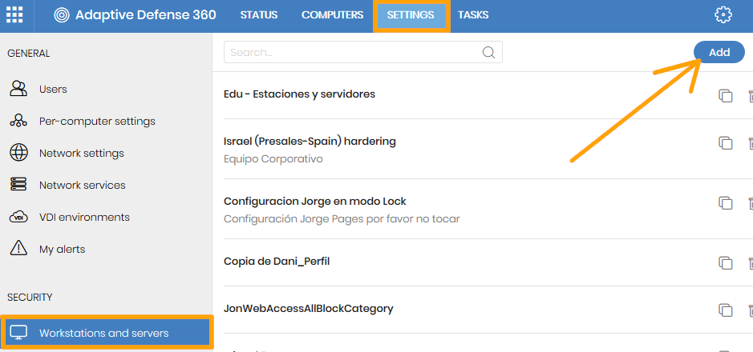Click the magnifier icon in search box
Screen dimensions: 753x352
488,52
